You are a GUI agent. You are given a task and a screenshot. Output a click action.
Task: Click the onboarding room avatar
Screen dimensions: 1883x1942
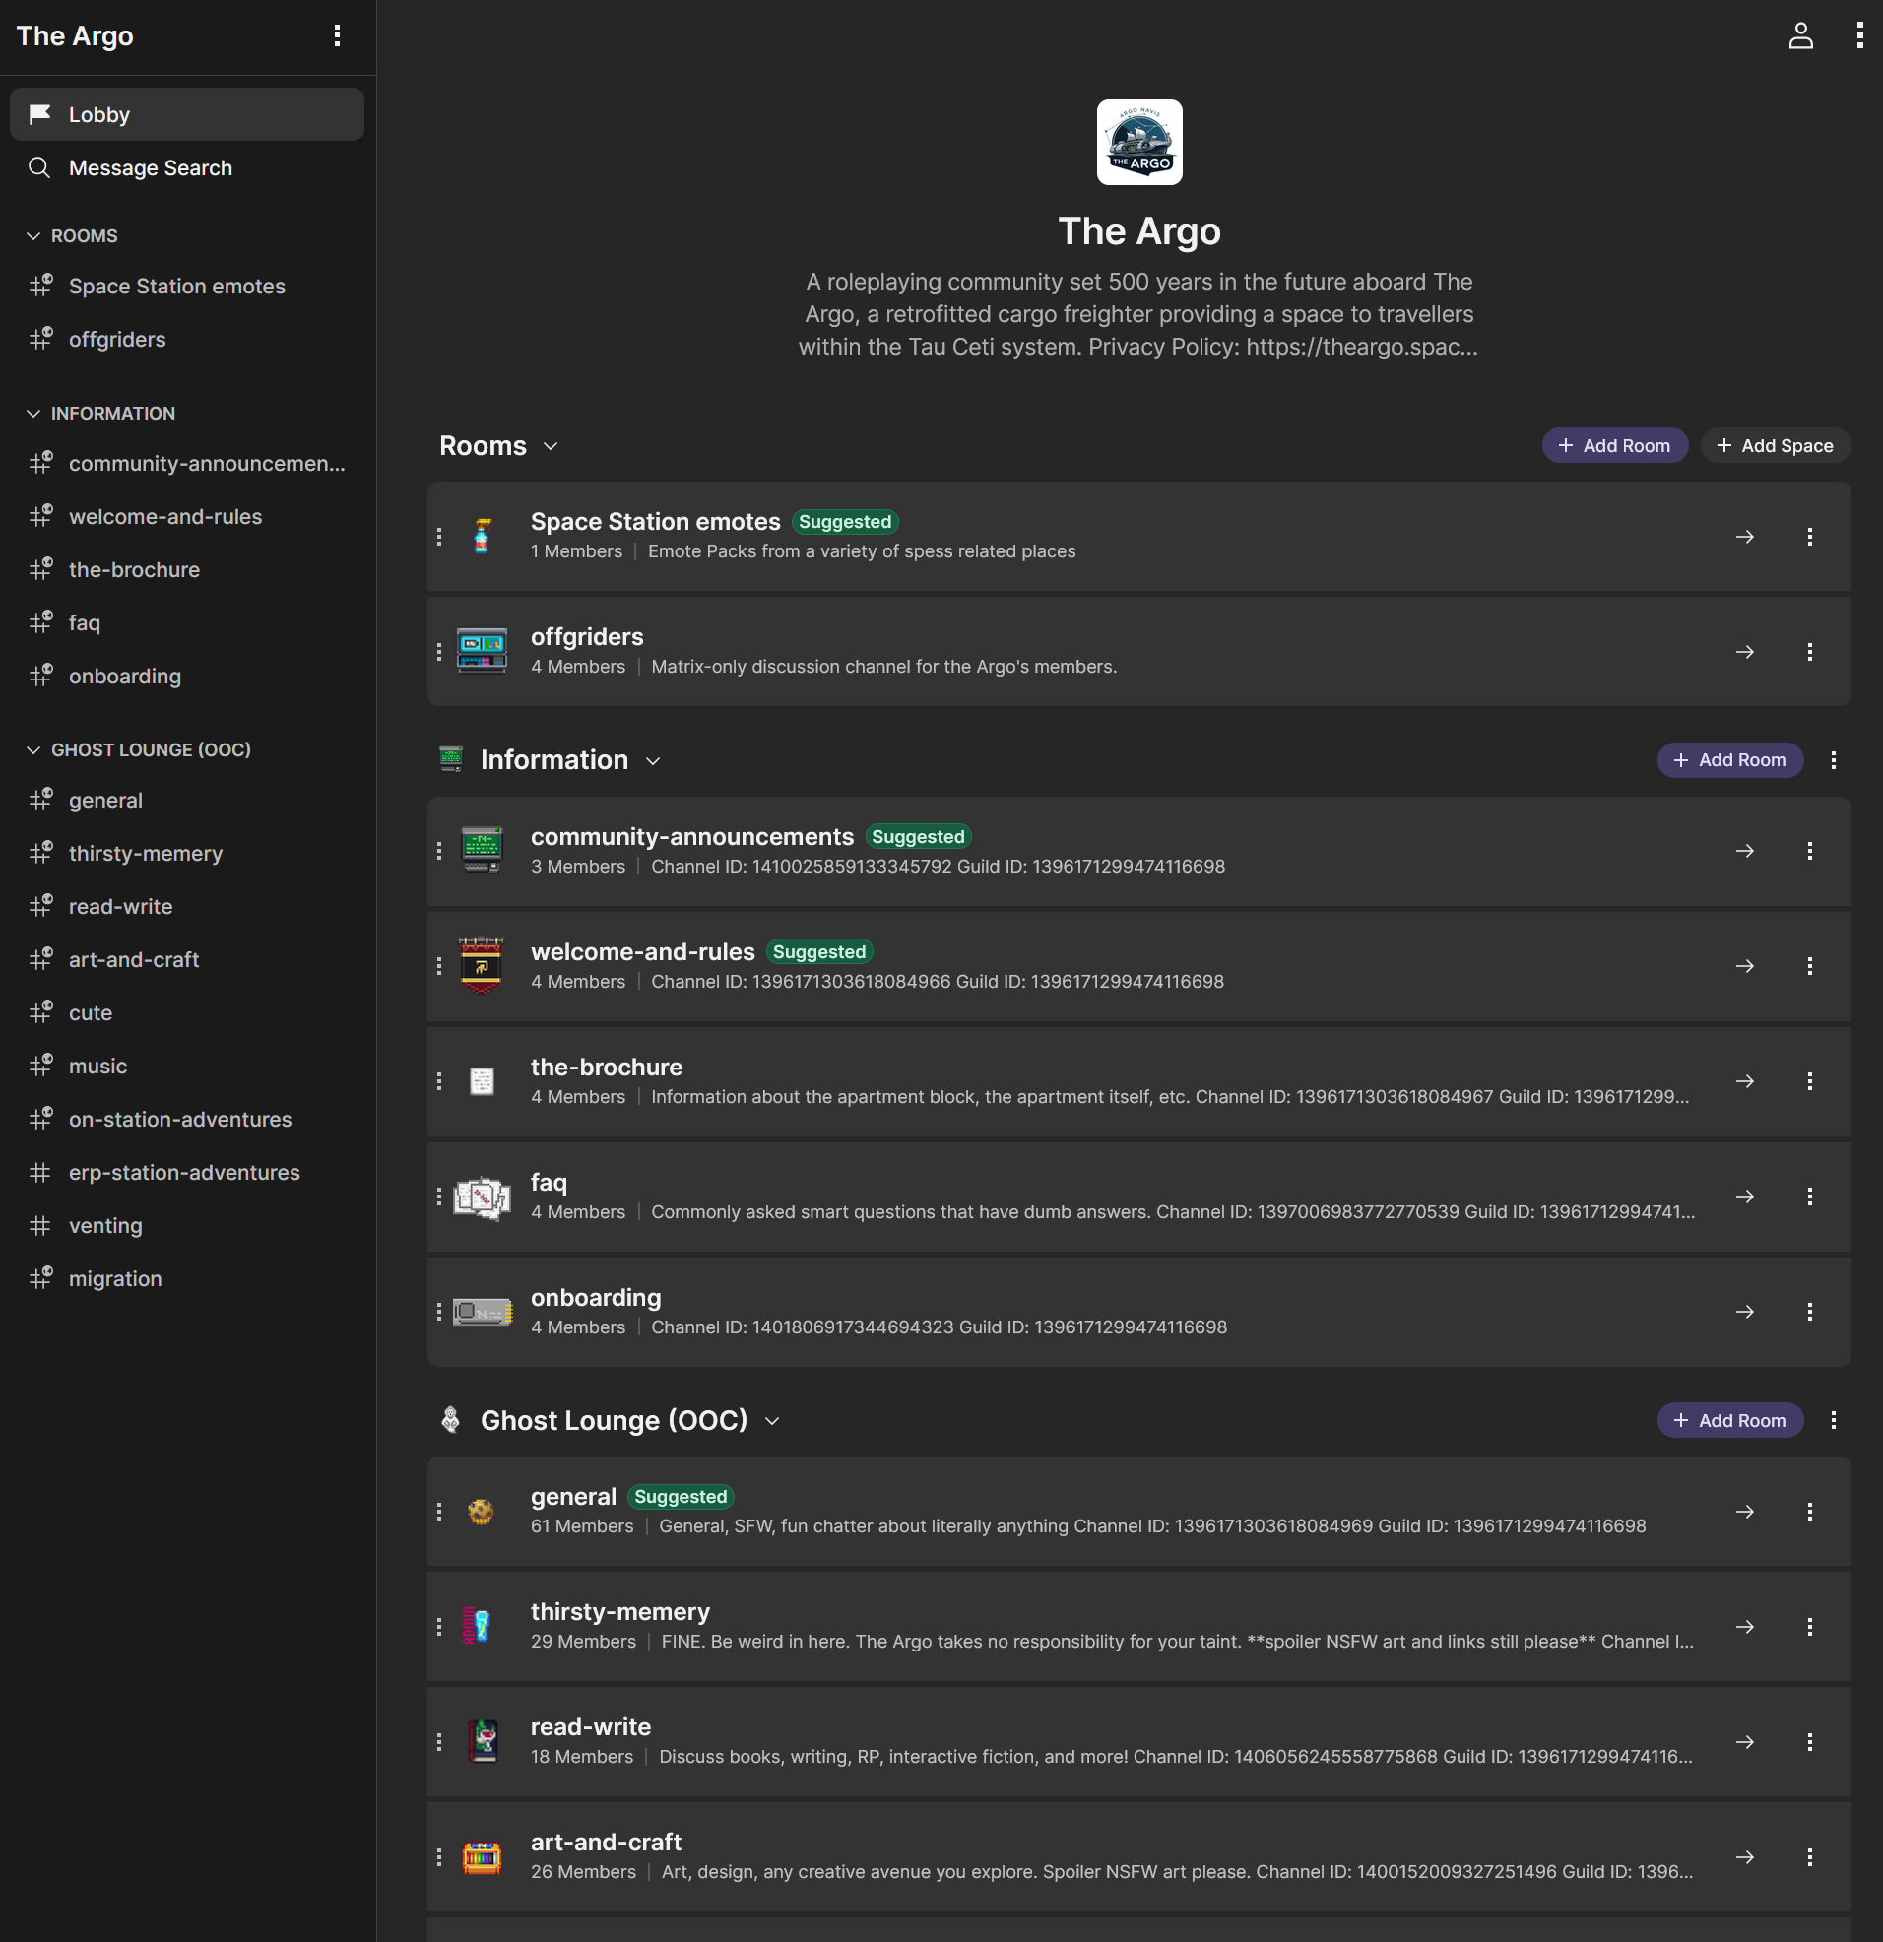tap(482, 1311)
